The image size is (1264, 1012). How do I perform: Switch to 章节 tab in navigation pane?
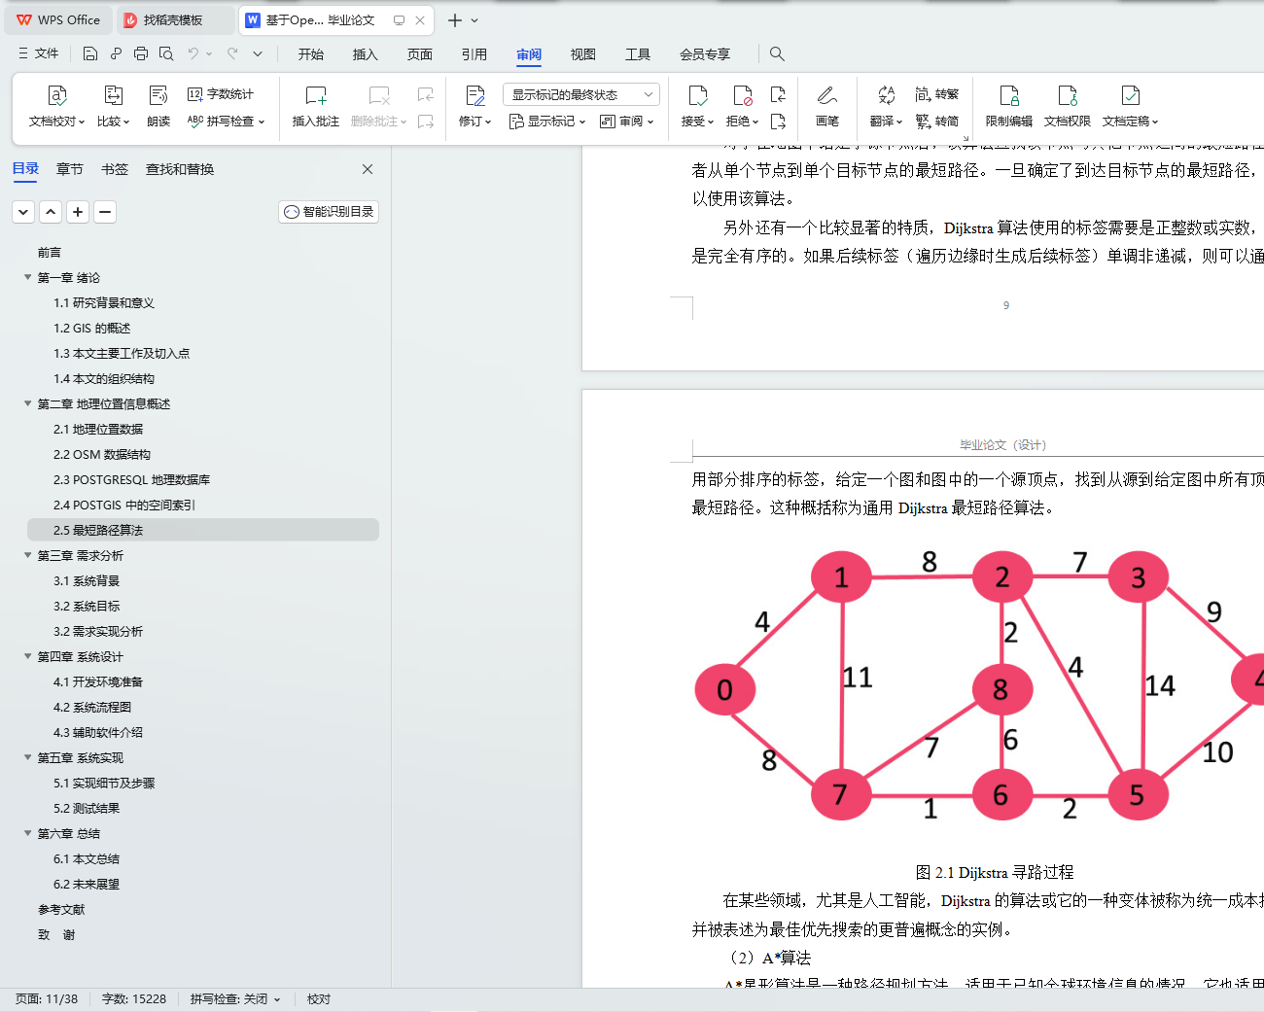[70, 169]
